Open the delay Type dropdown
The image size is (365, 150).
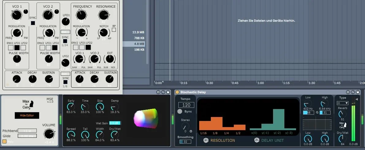point(342,103)
